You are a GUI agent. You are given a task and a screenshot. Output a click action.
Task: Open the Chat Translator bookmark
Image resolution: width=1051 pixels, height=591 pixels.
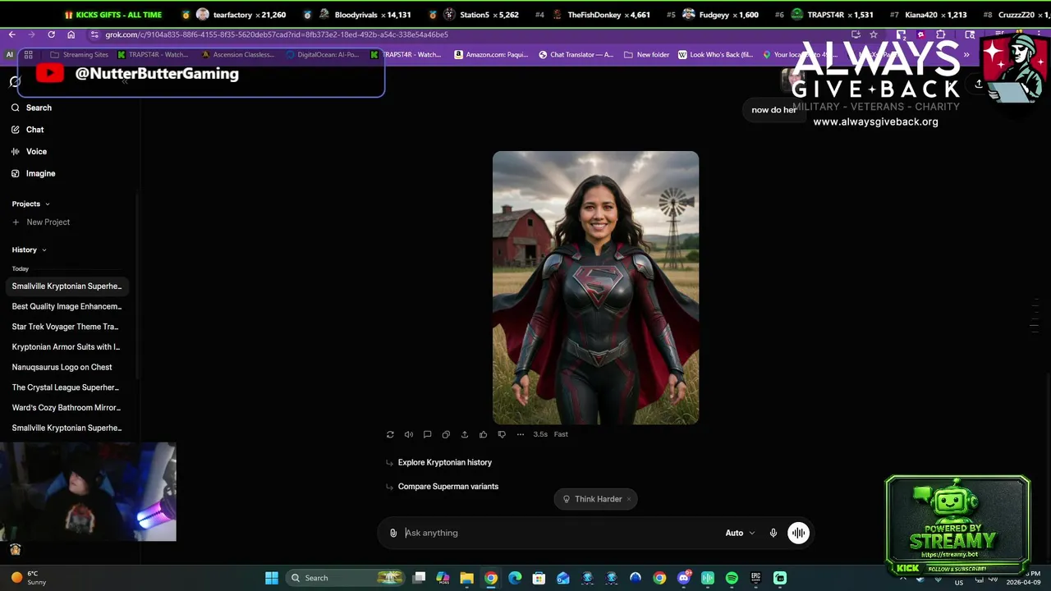click(576, 54)
